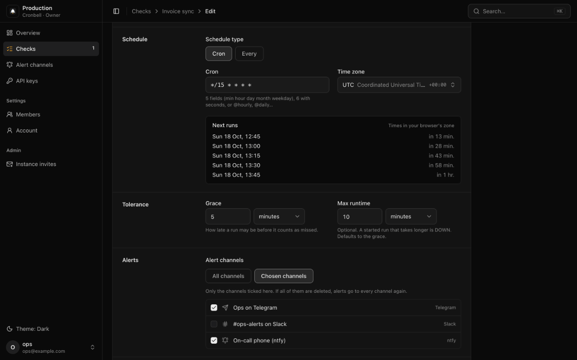
Task: Uncheck Ops on Telegram channel
Action: (214, 308)
